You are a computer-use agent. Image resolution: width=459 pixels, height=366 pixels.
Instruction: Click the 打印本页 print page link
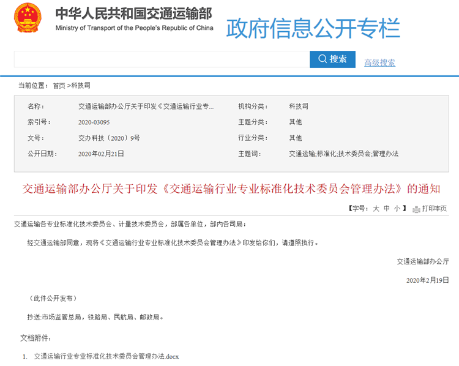pos(435,209)
